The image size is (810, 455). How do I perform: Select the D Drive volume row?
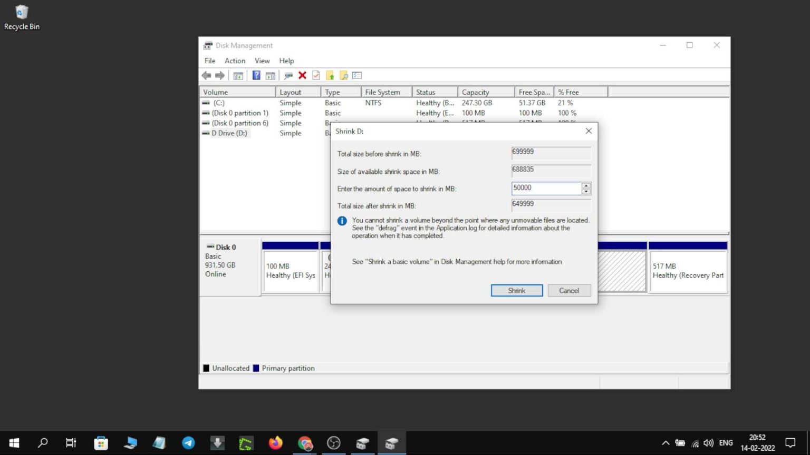(228, 133)
